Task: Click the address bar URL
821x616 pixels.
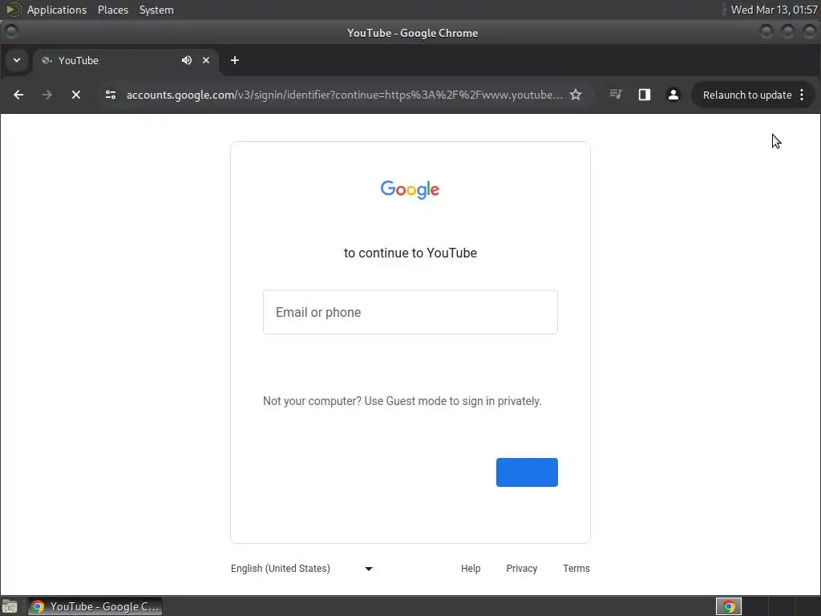Action: 345,95
